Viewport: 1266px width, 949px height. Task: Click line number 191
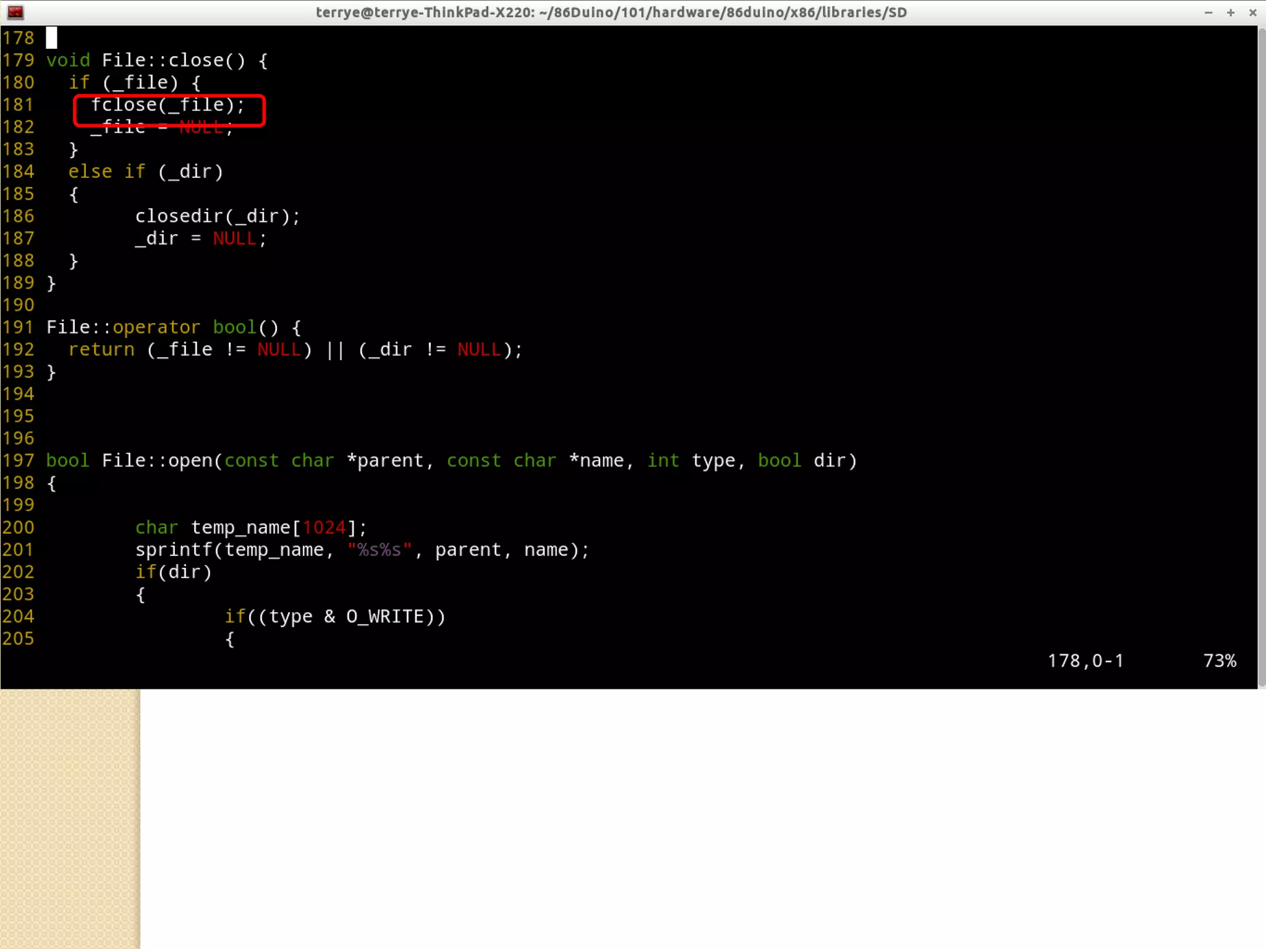(18, 327)
